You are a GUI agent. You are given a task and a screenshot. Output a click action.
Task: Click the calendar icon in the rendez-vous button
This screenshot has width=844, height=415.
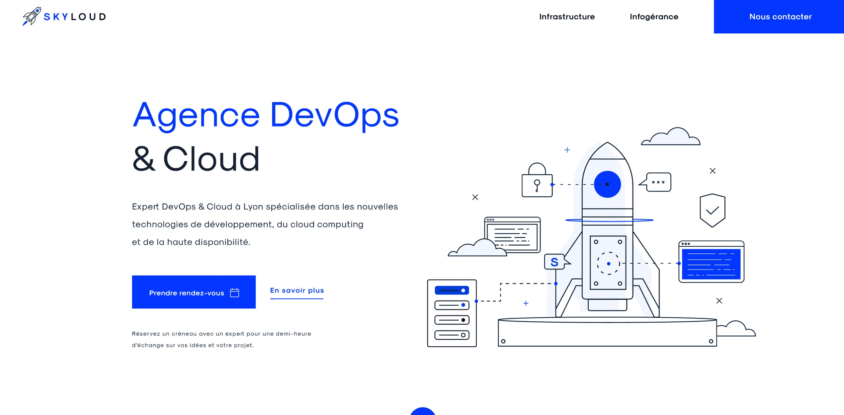click(235, 293)
